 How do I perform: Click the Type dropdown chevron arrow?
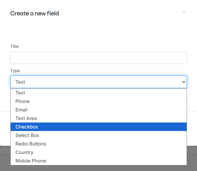[184, 82]
